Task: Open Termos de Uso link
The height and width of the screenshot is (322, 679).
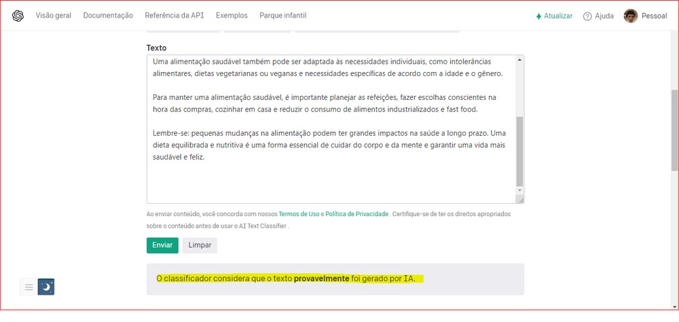Action: click(x=299, y=214)
